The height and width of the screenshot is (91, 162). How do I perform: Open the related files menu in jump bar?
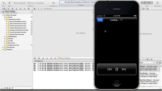pyautogui.click(x=34, y=9)
